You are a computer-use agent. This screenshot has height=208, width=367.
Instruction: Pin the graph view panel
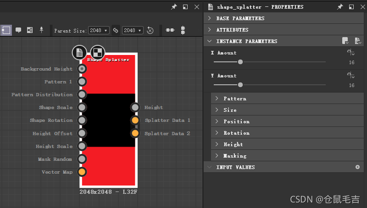174,7
